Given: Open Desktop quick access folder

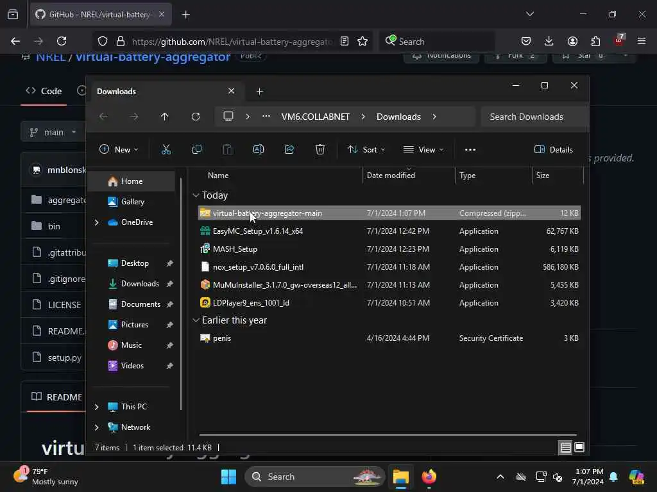Looking at the screenshot, I should tap(135, 263).
